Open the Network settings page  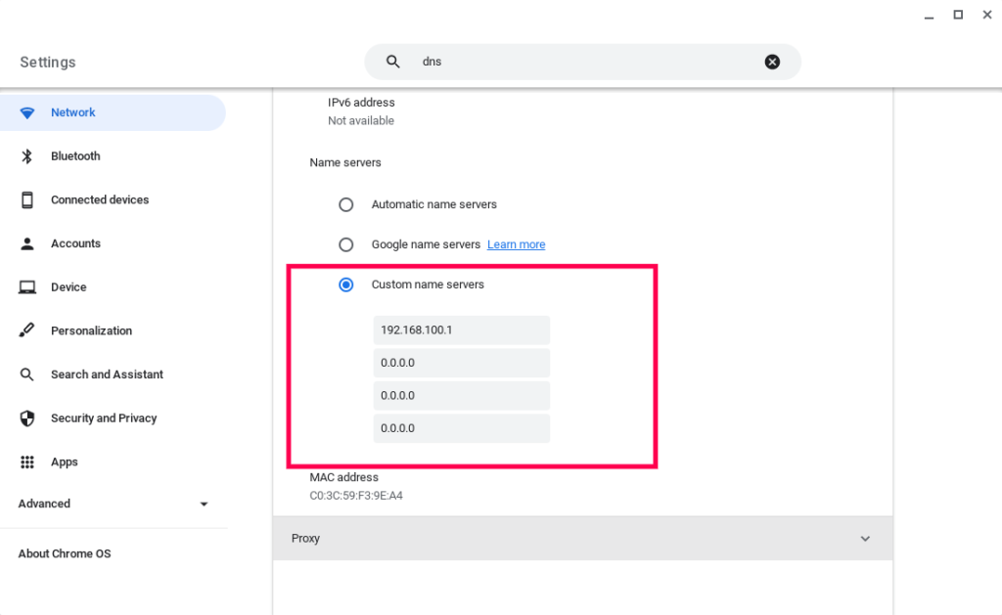[x=113, y=112]
